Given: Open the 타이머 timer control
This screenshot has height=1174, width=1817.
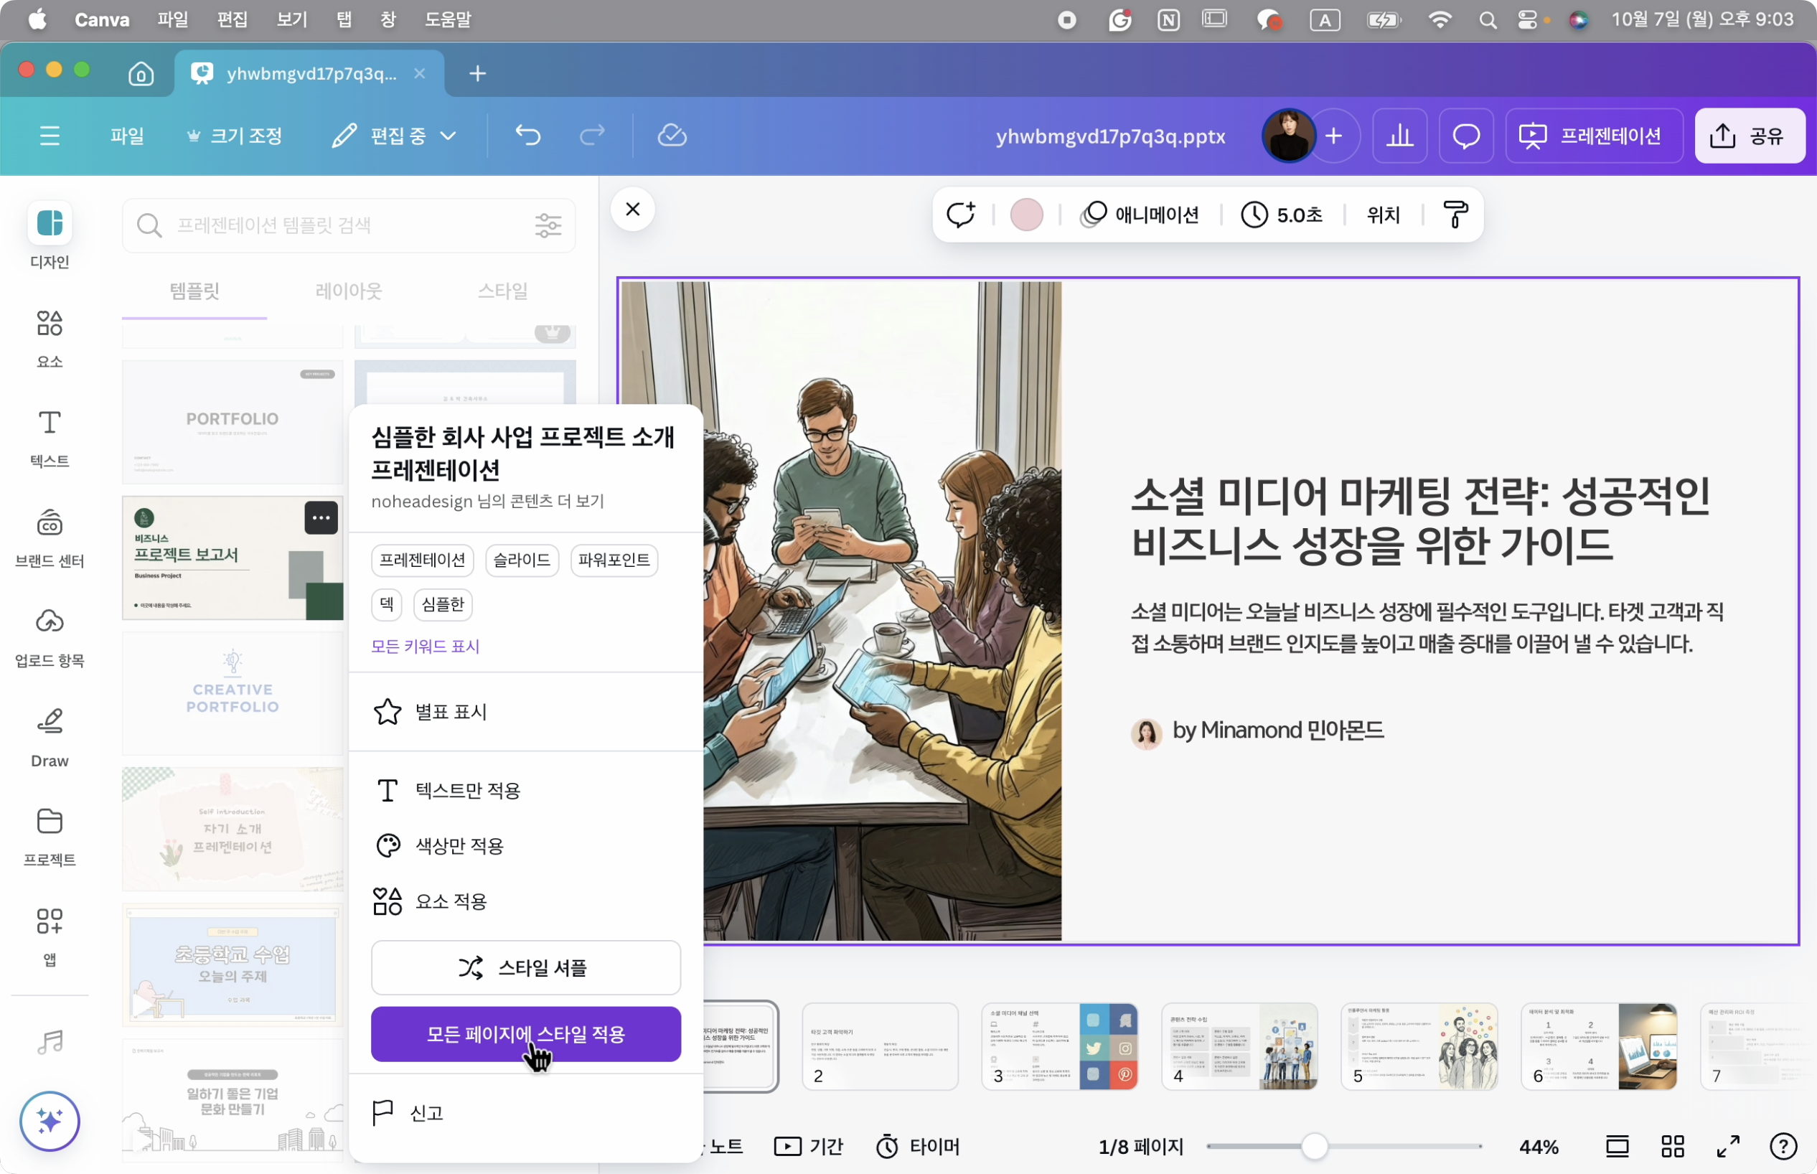Looking at the screenshot, I should 918,1146.
